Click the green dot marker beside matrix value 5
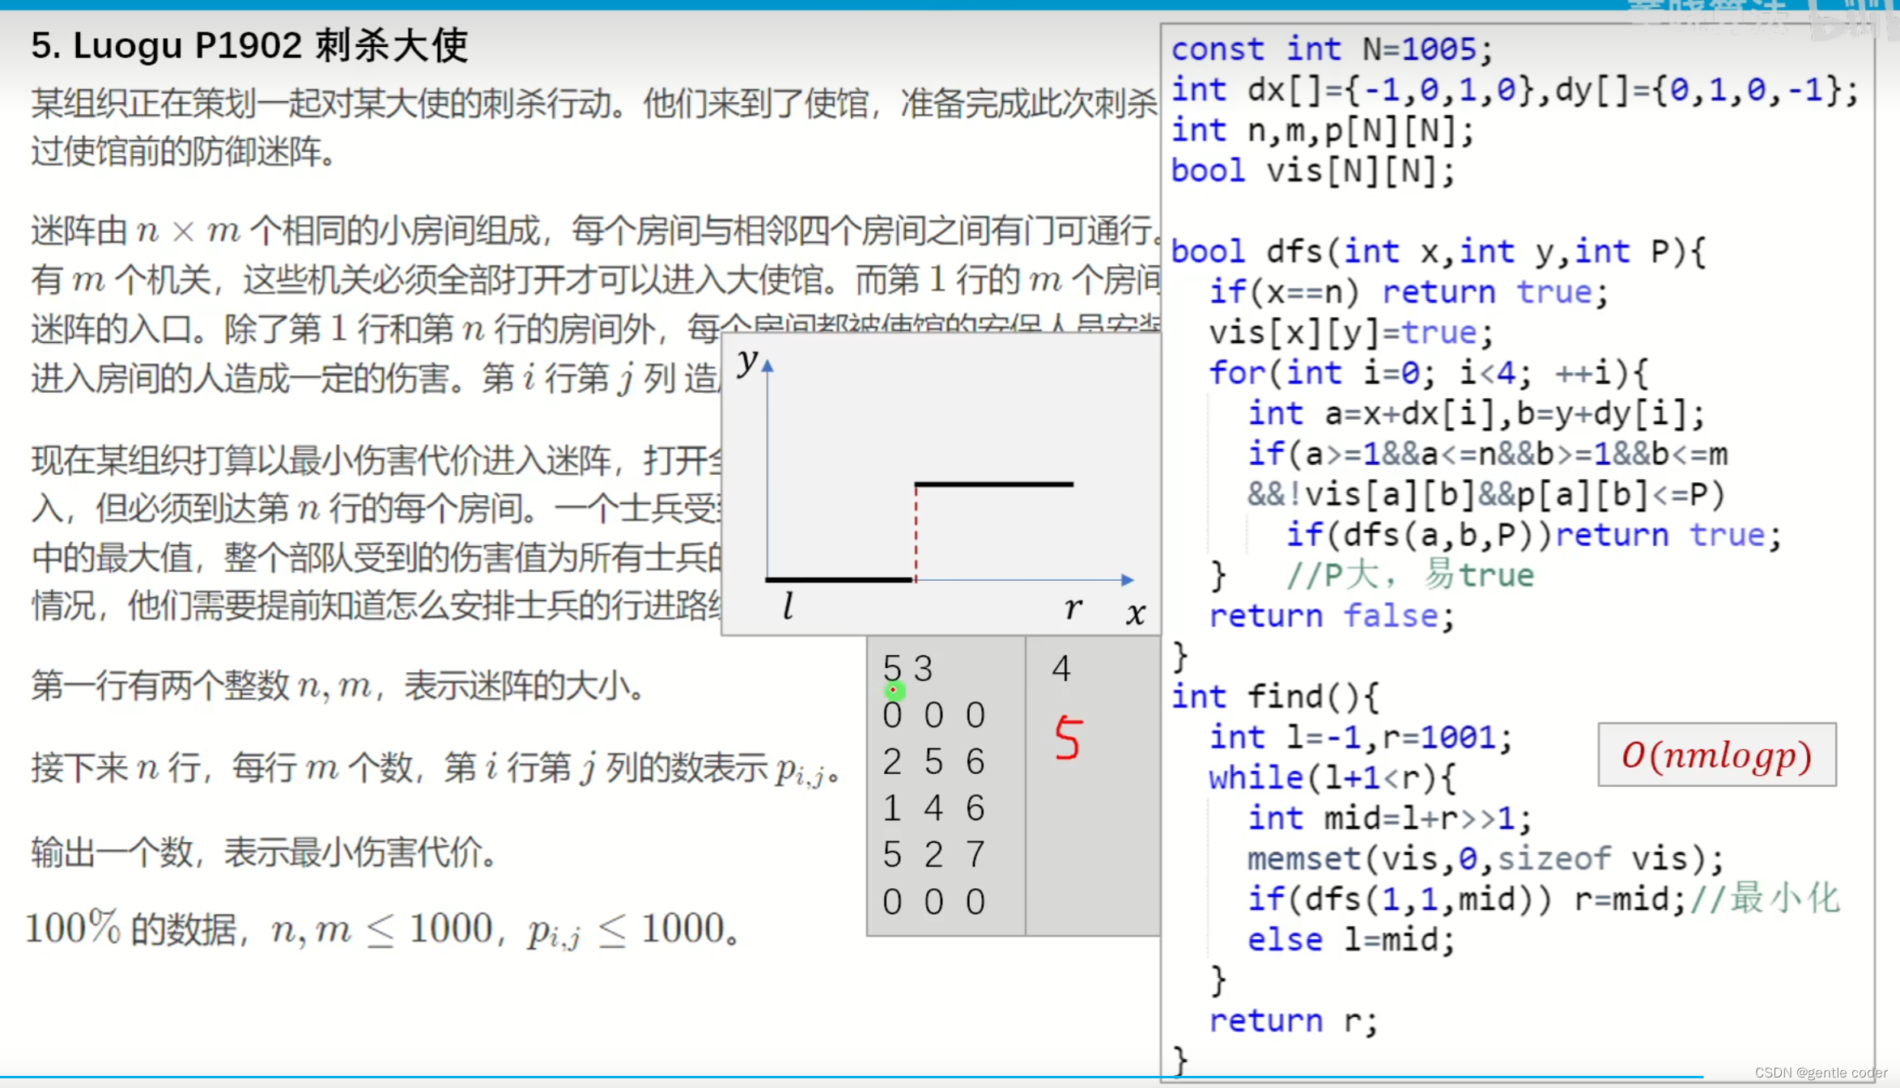1900x1088 pixels. click(x=894, y=690)
